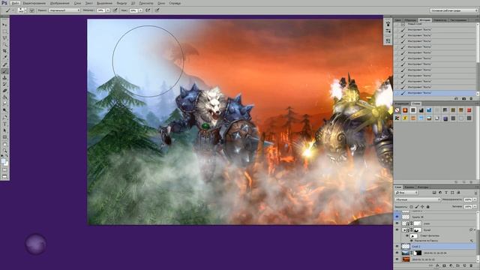Apply the red style swatch in Styles panel
The height and width of the screenshot is (270, 480).
coord(469,110)
